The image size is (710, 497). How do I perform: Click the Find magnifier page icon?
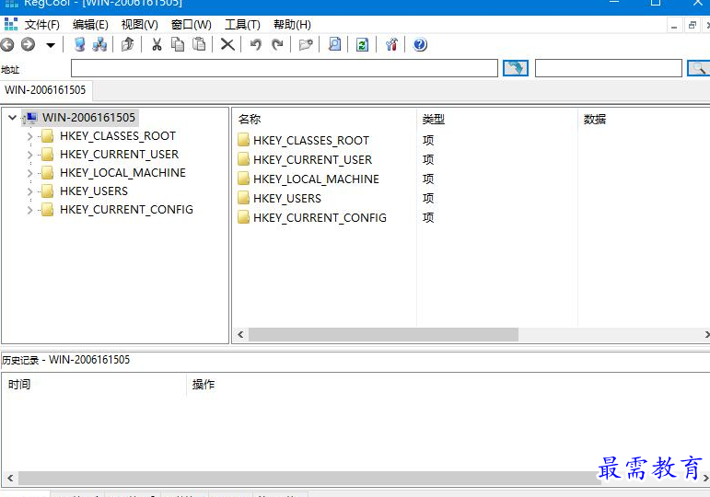point(334,44)
